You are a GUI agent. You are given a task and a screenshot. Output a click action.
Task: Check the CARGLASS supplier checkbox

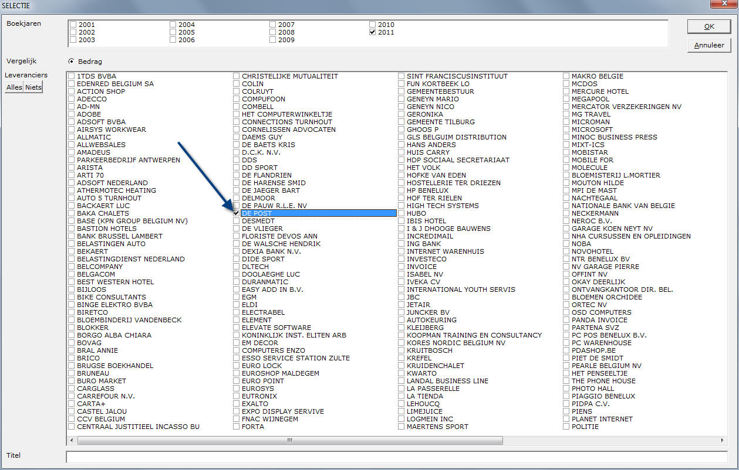[x=71, y=389]
